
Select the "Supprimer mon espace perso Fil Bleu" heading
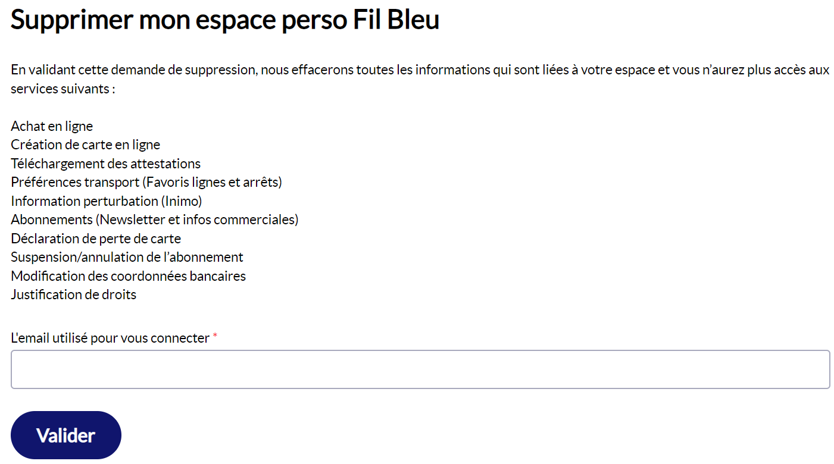pyautogui.click(x=225, y=20)
